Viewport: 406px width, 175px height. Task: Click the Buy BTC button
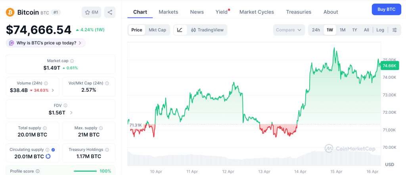point(386,9)
